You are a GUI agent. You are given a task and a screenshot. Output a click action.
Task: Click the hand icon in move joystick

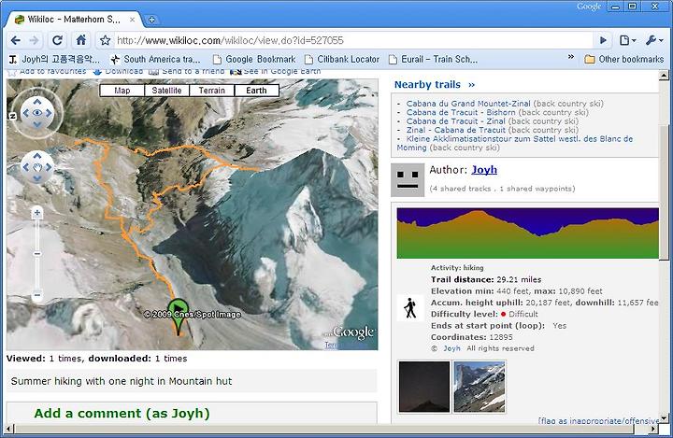[x=37, y=167]
